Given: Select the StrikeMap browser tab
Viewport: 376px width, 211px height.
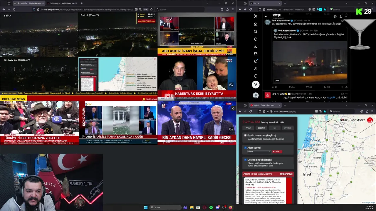Looking at the screenshot, I should pyautogui.click(x=62, y=3).
